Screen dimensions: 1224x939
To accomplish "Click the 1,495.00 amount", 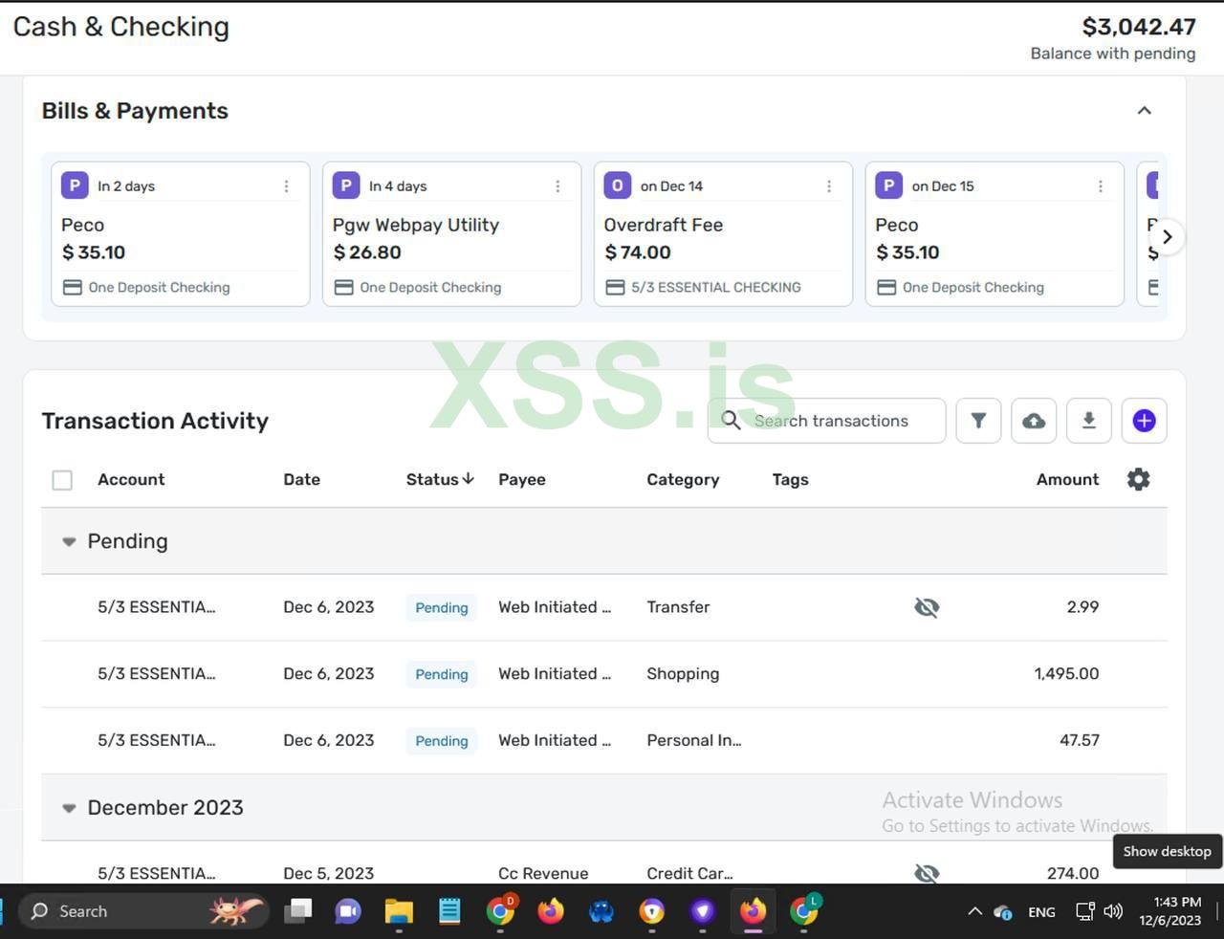I will (x=1066, y=674).
